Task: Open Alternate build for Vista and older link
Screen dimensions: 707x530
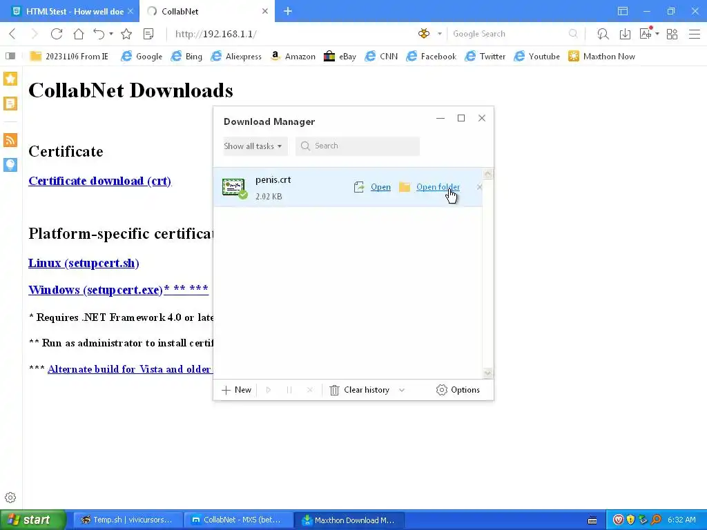Action: (130, 369)
